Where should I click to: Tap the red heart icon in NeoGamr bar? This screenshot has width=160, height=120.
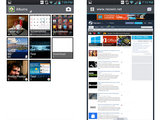click(x=94, y=33)
